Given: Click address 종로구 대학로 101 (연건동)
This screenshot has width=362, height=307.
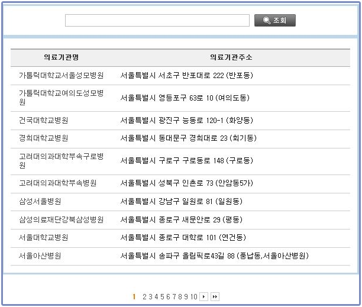Looking at the screenshot, I should 202,237.
